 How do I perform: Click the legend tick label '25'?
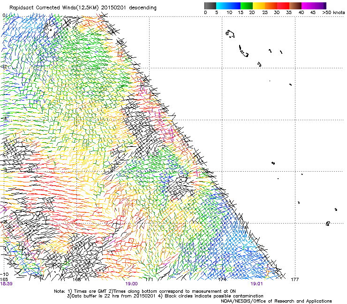coord(265,13)
